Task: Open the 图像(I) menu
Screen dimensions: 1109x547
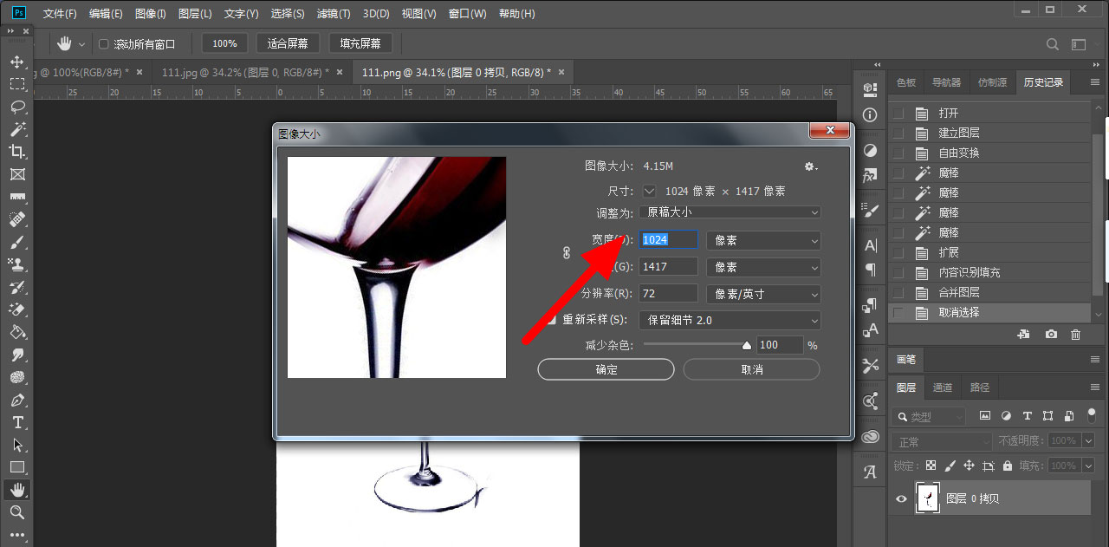Action: click(151, 14)
